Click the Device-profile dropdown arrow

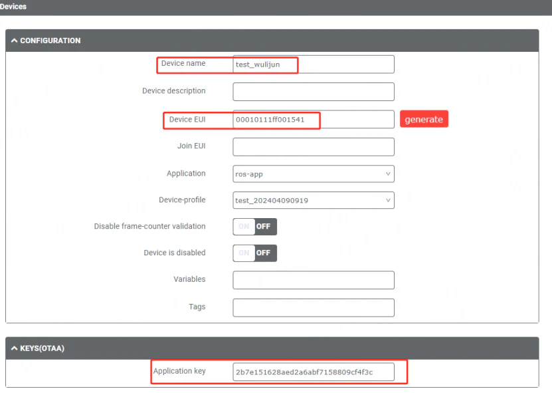coord(388,200)
